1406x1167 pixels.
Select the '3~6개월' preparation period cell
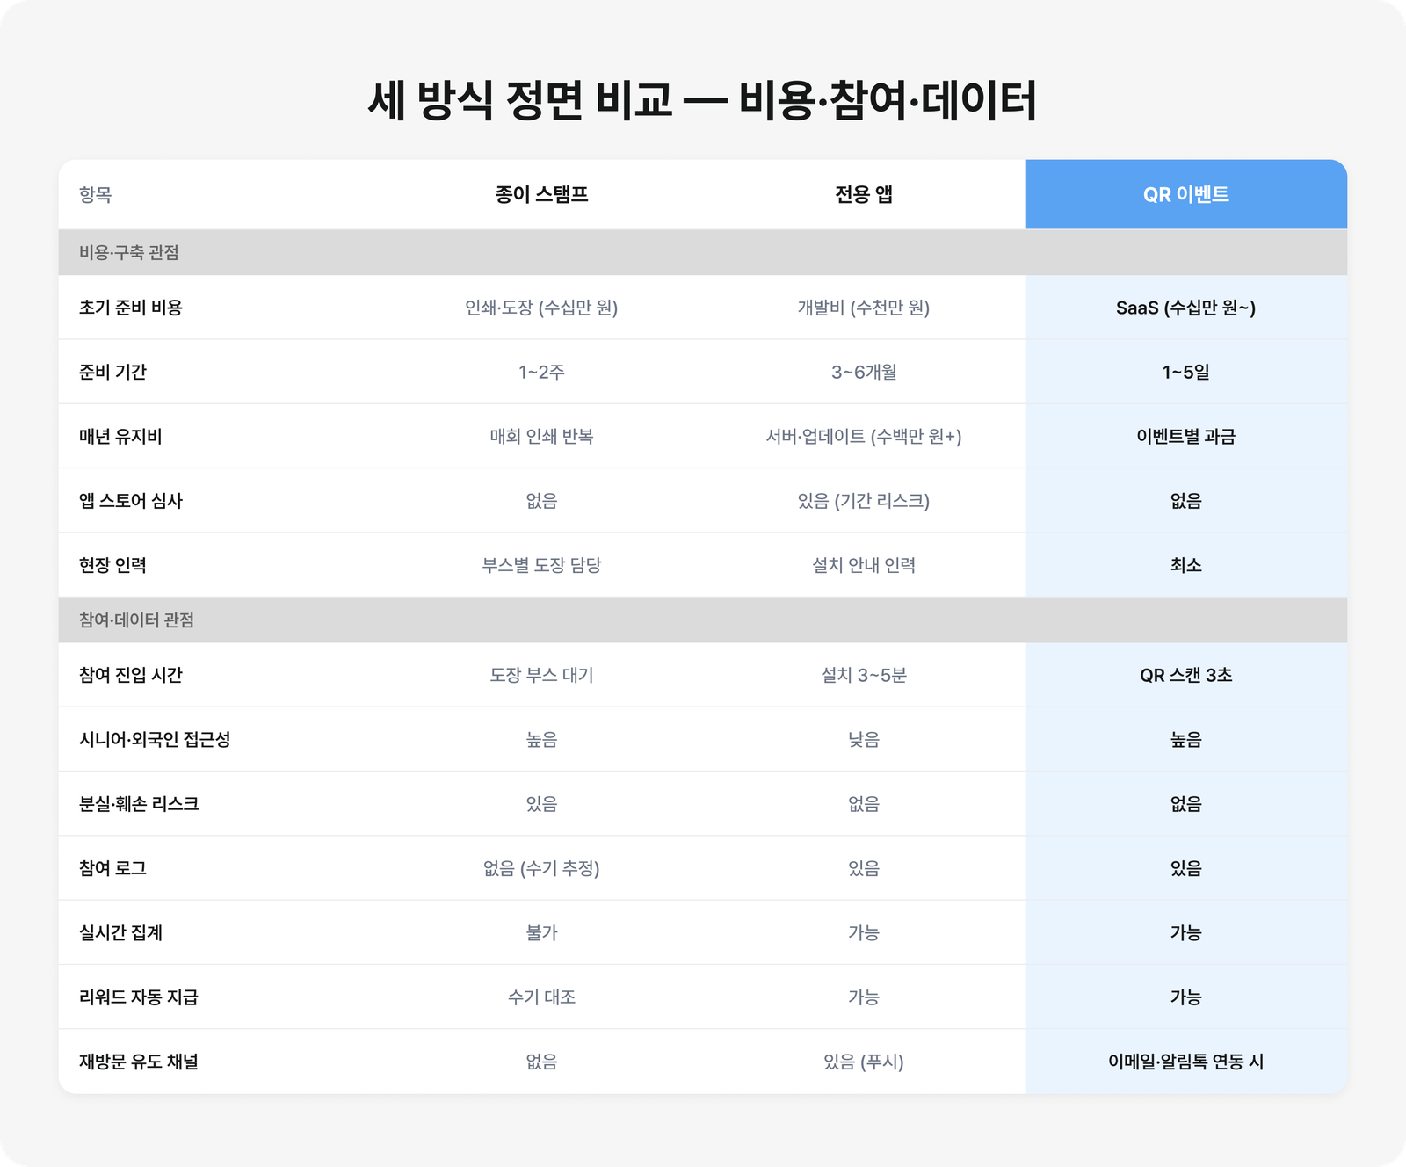864,372
